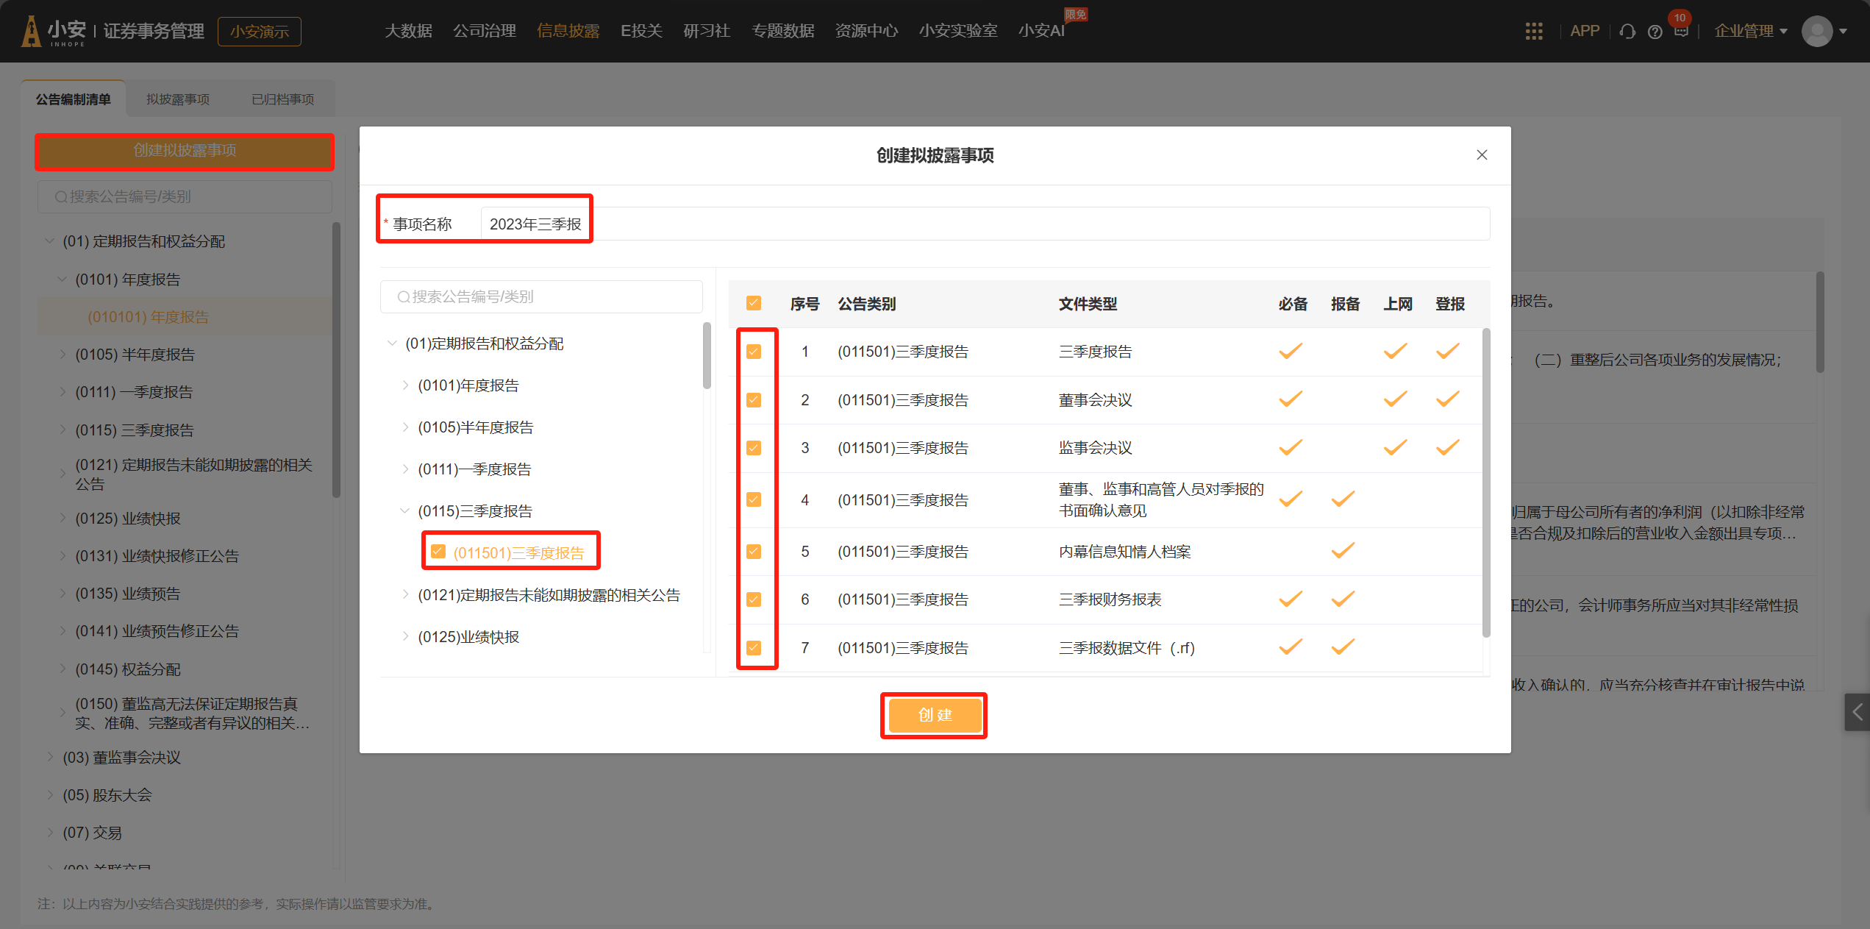Switch to the 拟披露事项 tab

coord(178,99)
